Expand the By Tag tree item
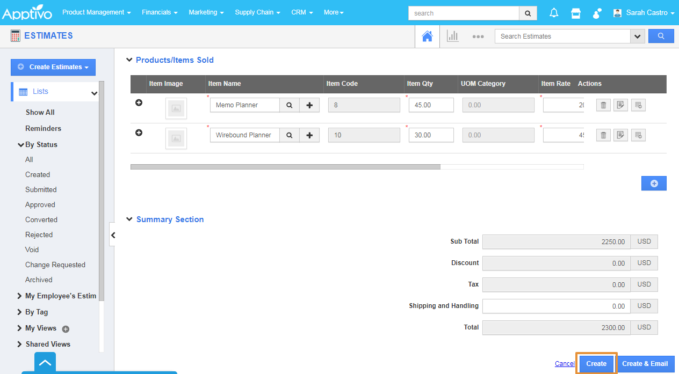 pyautogui.click(x=20, y=312)
